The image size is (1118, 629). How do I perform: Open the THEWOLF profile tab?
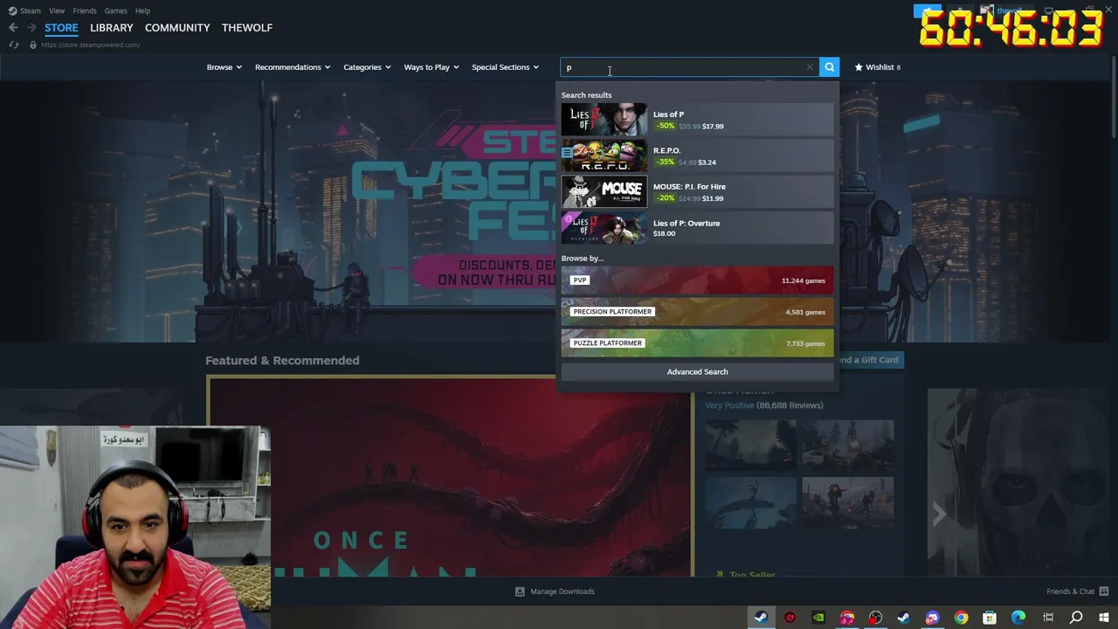pyautogui.click(x=247, y=28)
